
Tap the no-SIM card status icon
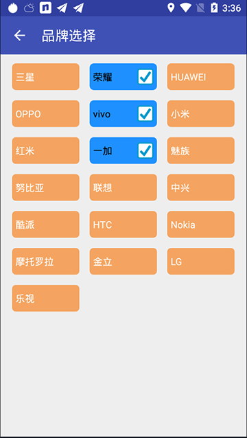[200, 8]
